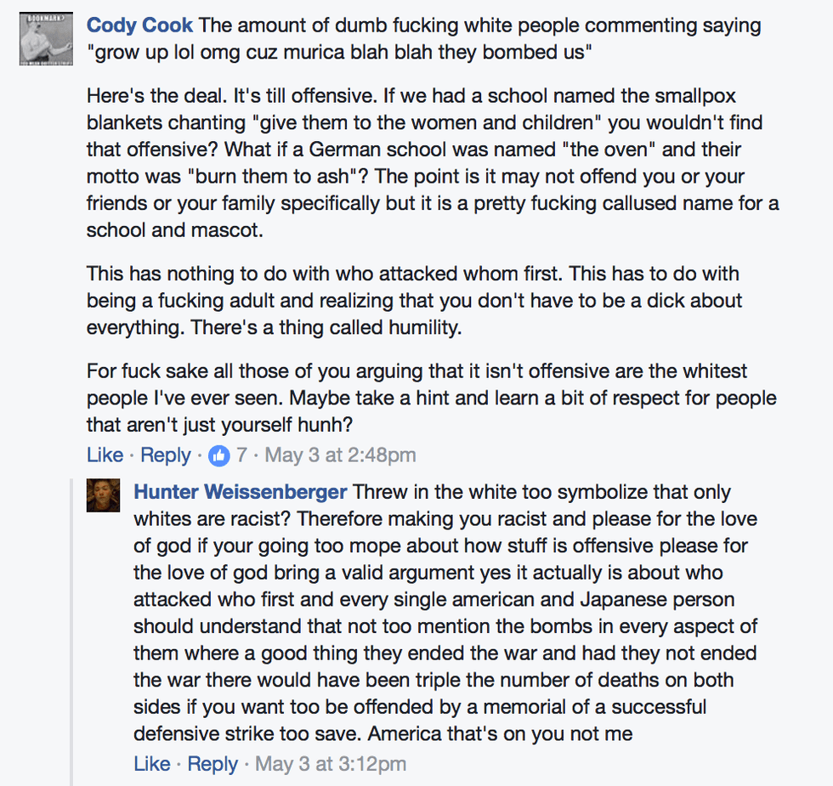The height and width of the screenshot is (786, 833).
Task: Like Cody Cook's comment
Action: [105, 455]
